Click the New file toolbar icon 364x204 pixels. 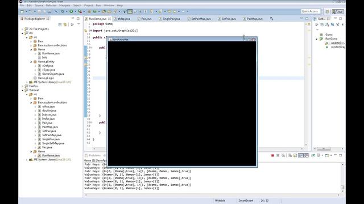(22, 11)
